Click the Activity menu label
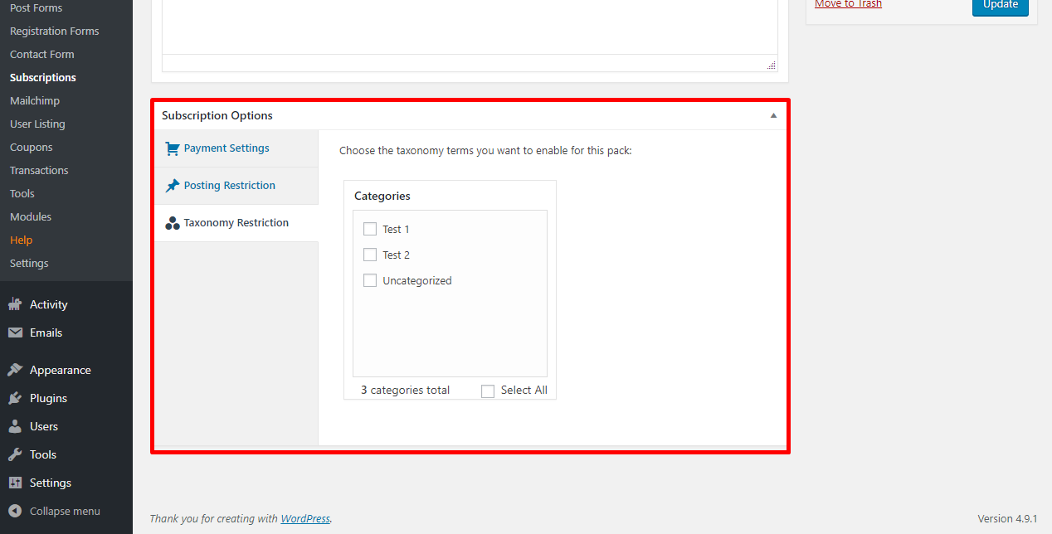This screenshot has width=1052, height=534. click(48, 304)
